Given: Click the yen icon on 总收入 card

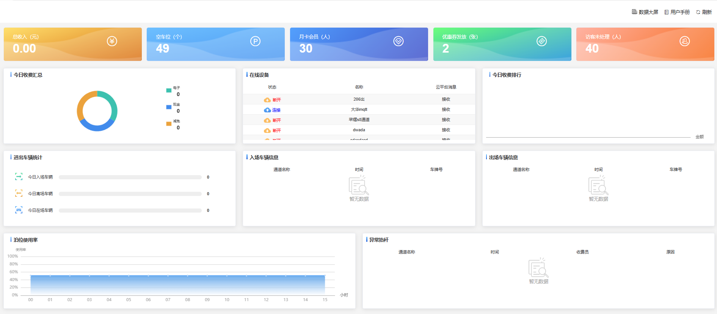Looking at the screenshot, I should (x=112, y=41).
